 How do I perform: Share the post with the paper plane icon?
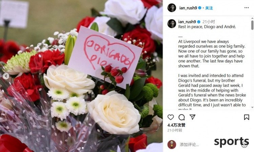tap(192, 117)
